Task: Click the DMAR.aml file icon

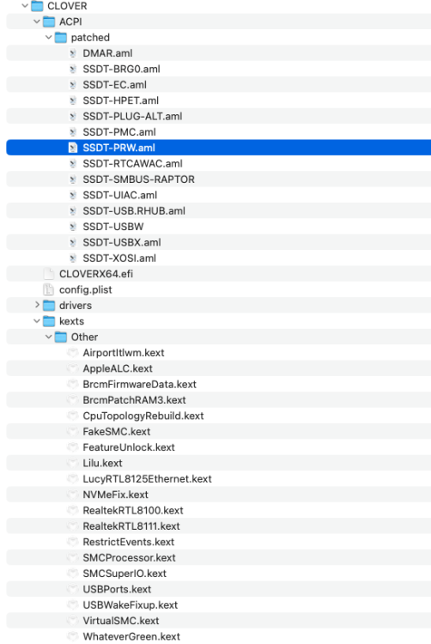Action: click(73, 53)
